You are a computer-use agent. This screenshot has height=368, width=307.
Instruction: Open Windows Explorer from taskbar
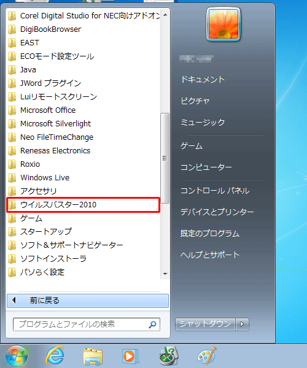(93, 356)
